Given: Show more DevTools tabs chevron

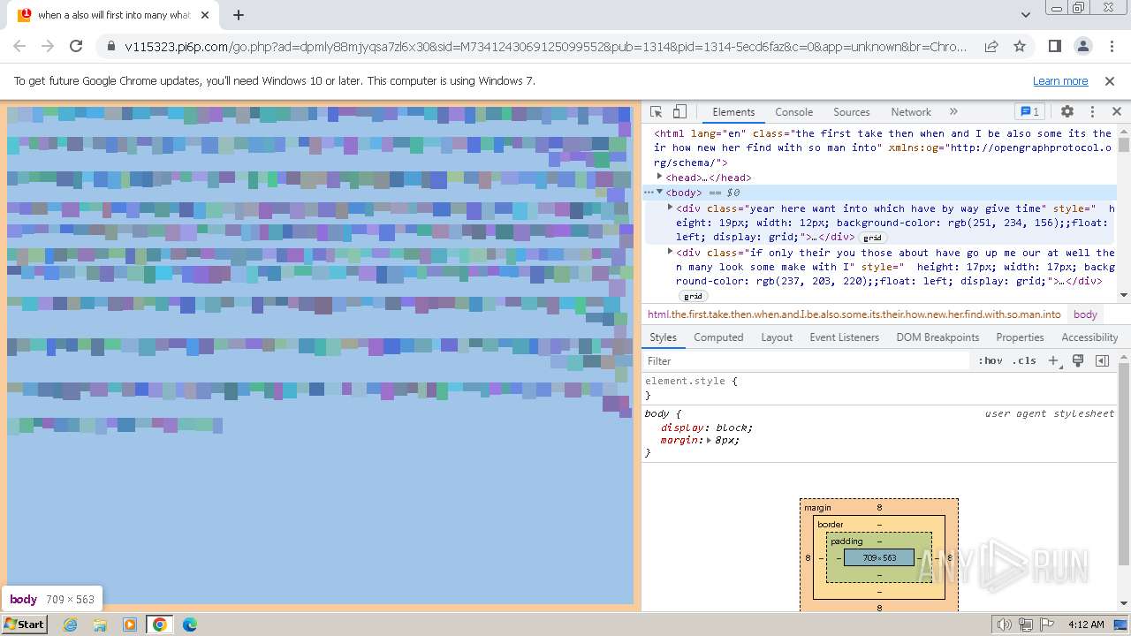Looking at the screenshot, I should coord(953,112).
